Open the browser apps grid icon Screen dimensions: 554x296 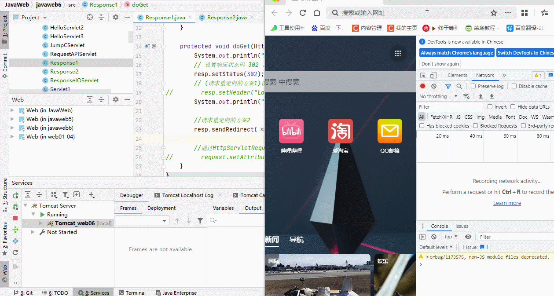(525, 13)
